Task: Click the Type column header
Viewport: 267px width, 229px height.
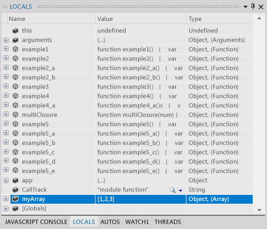Action: pos(220,19)
